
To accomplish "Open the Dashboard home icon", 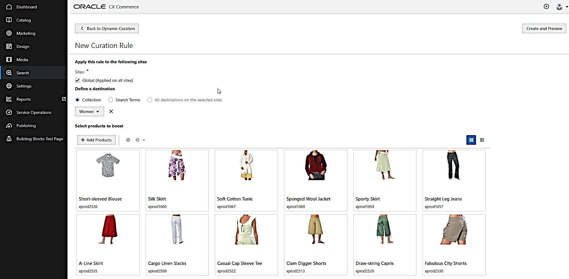I will (x=9, y=7).
